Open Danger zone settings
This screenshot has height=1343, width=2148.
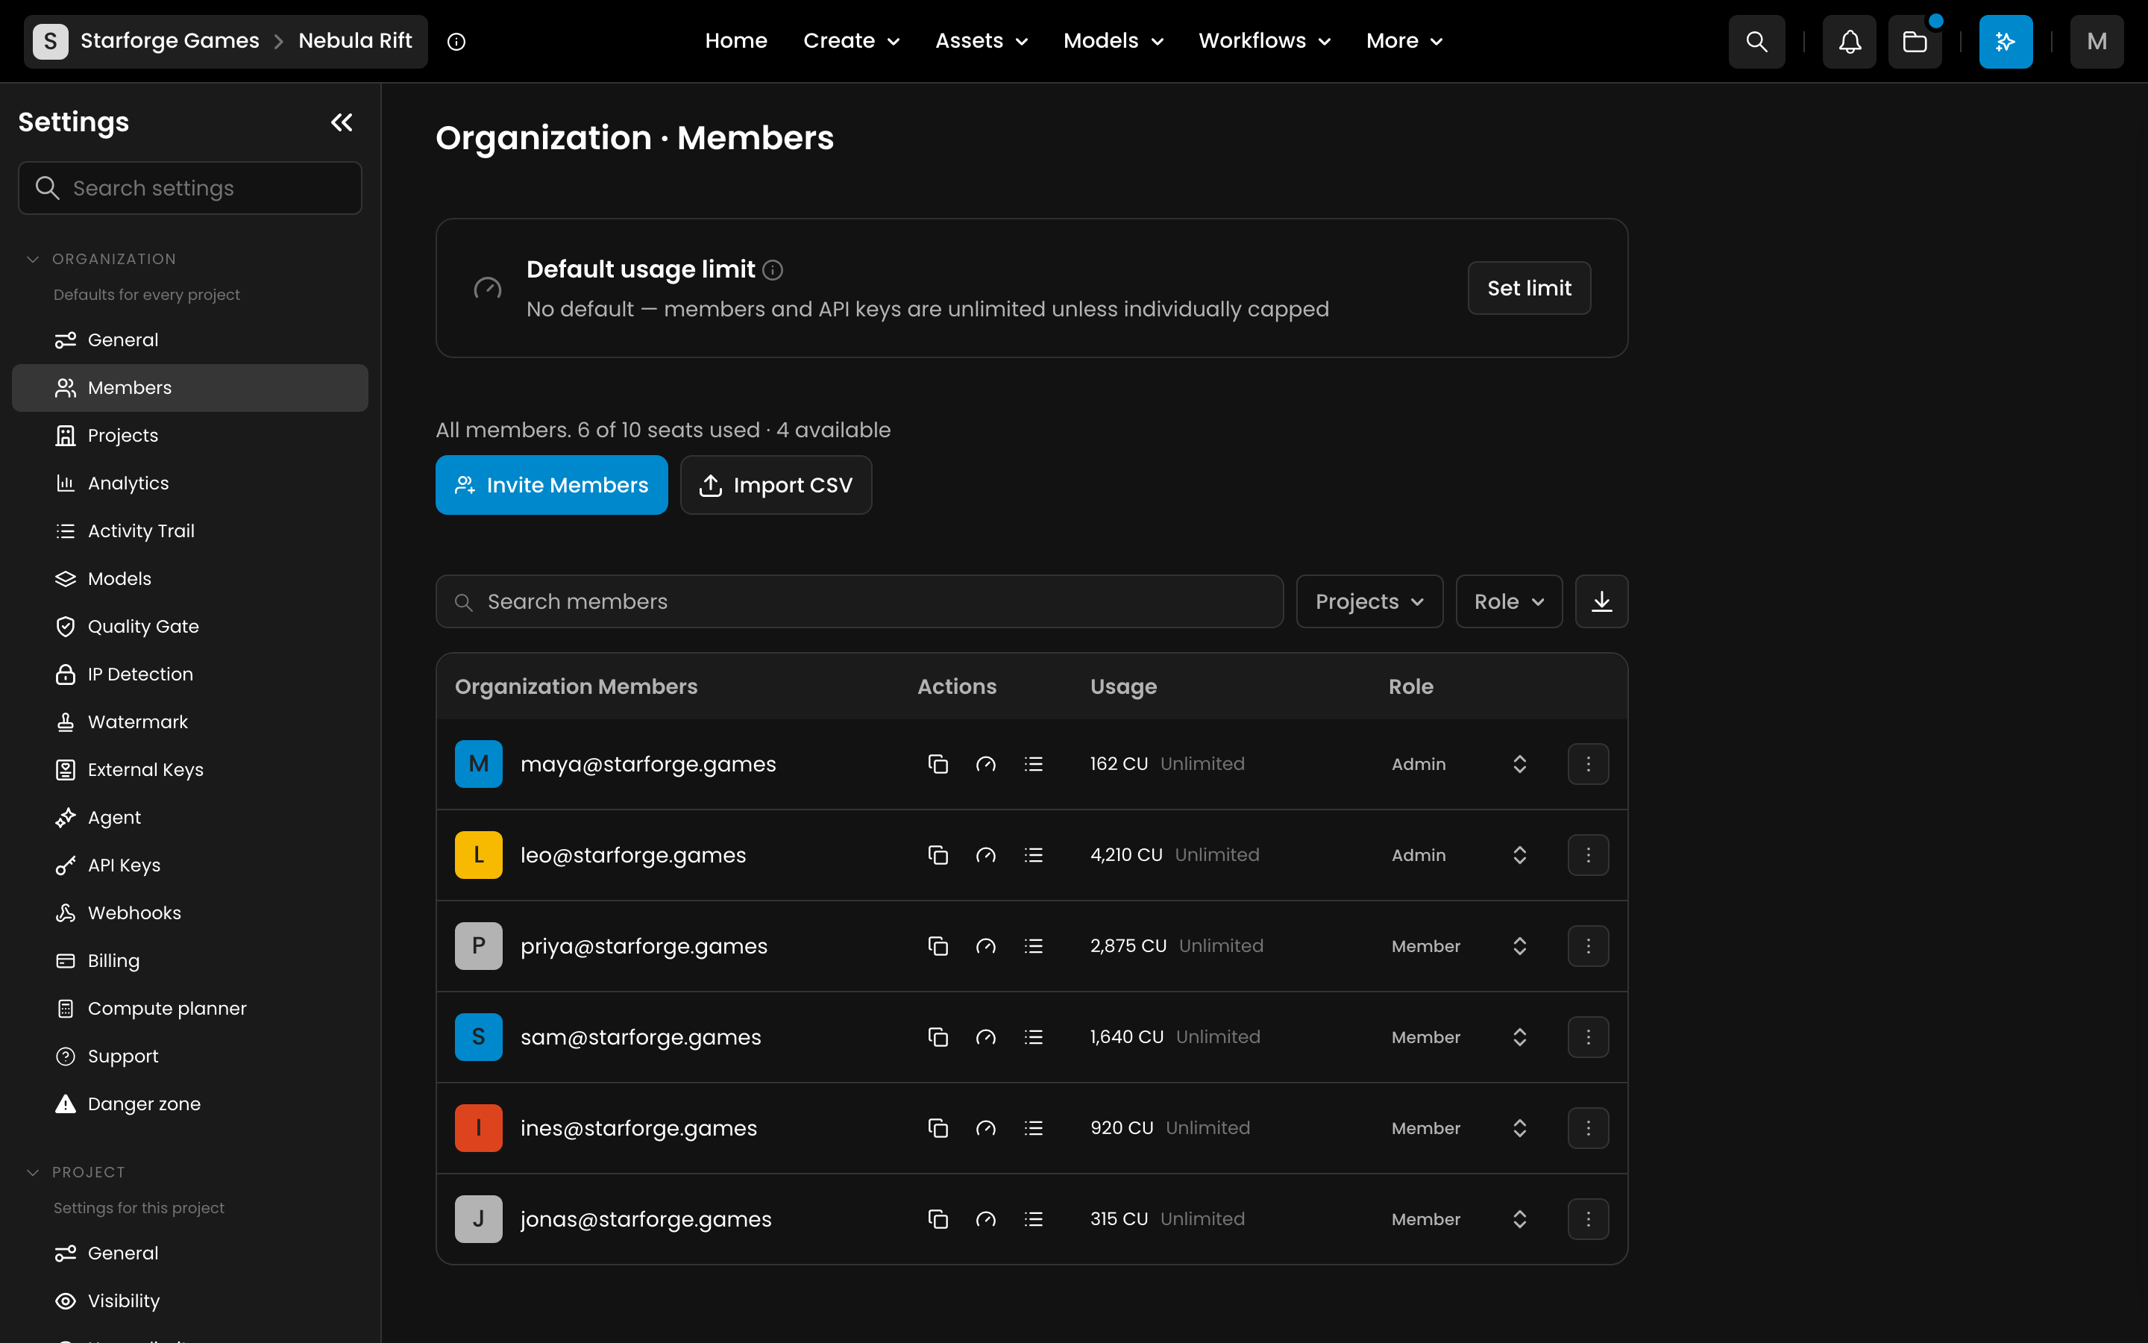190,1104
